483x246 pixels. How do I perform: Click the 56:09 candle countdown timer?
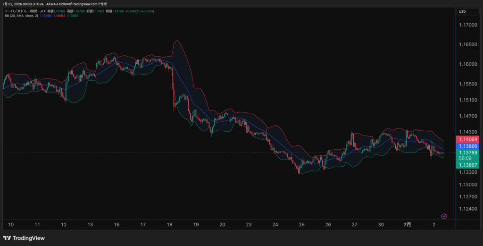click(x=465, y=159)
